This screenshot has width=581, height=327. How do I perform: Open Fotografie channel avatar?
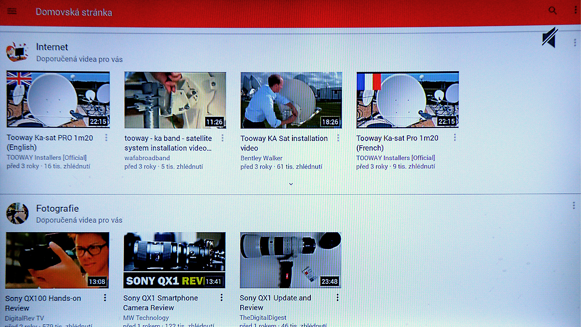[x=17, y=214]
